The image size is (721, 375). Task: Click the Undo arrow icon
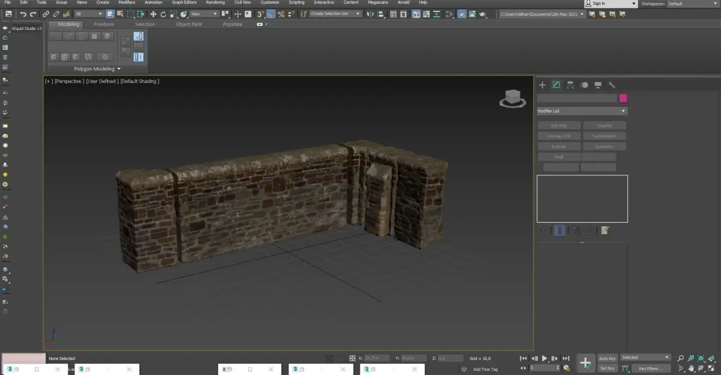23,14
